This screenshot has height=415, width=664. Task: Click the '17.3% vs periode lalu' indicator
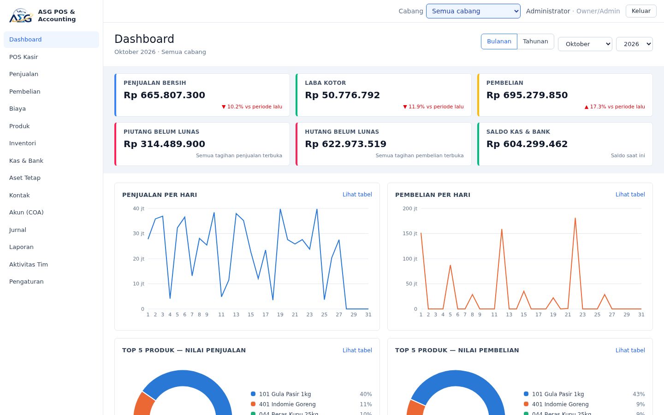(615, 107)
